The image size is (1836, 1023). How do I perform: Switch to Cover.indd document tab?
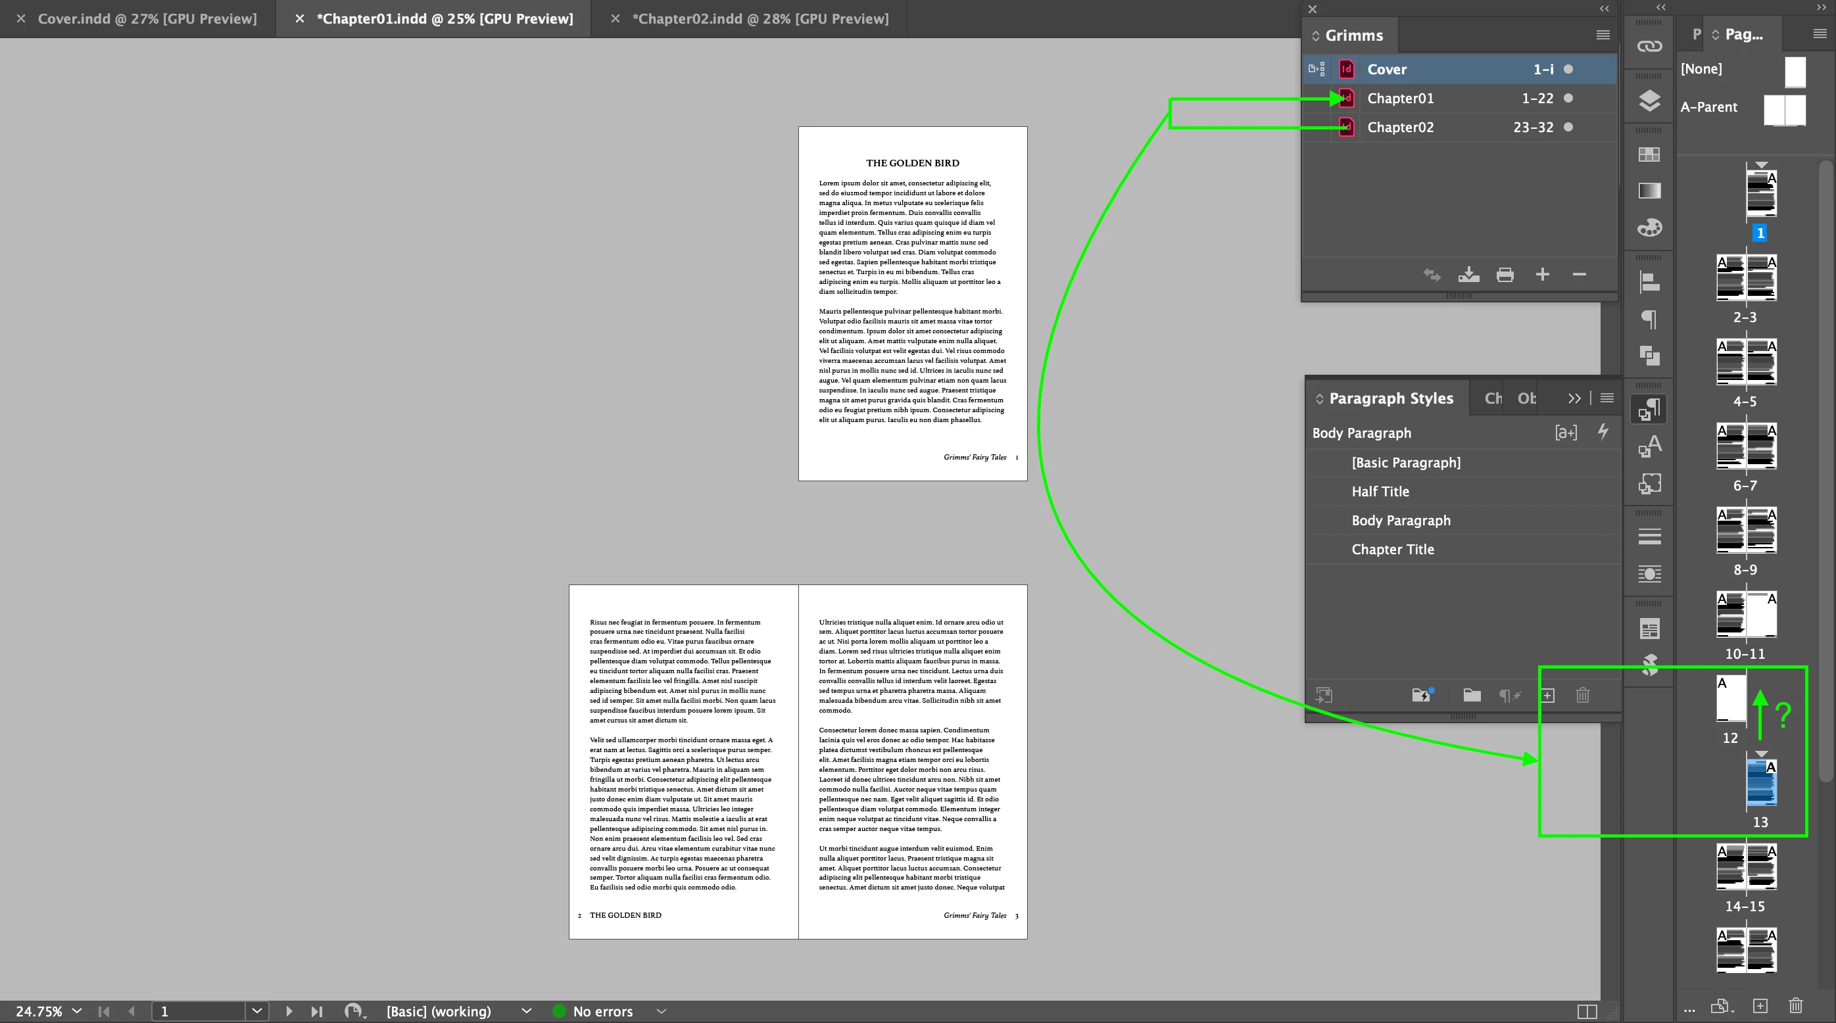pyautogui.click(x=147, y=19)
